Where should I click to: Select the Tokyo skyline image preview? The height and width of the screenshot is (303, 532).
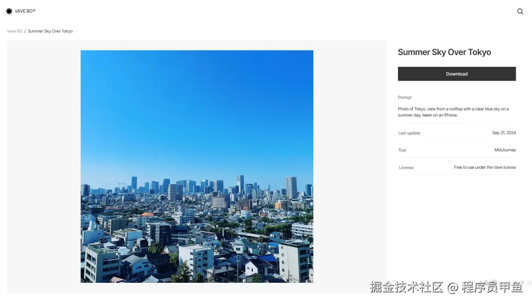pos(197,166)
